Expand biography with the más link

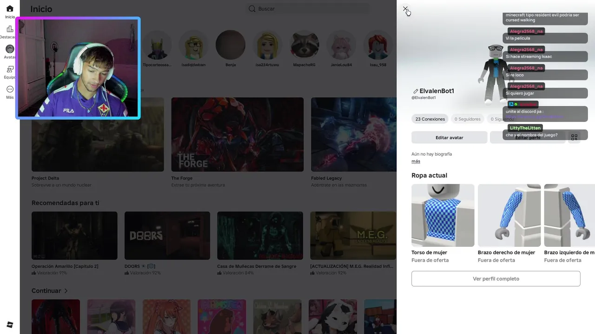pos(416,161)
